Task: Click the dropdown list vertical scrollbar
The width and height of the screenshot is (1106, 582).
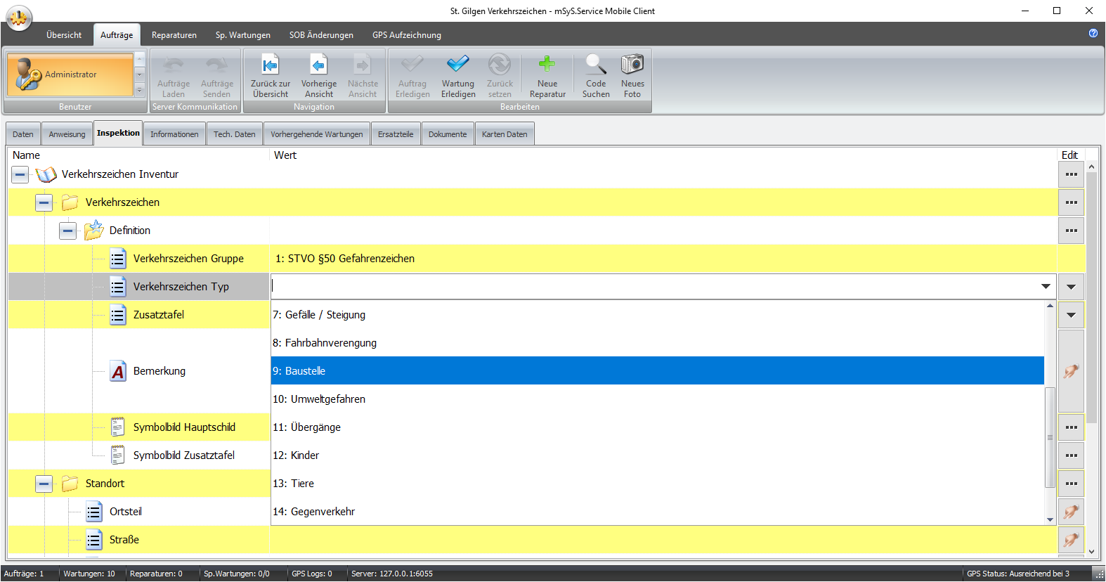Action: (x=1050, y=436)
